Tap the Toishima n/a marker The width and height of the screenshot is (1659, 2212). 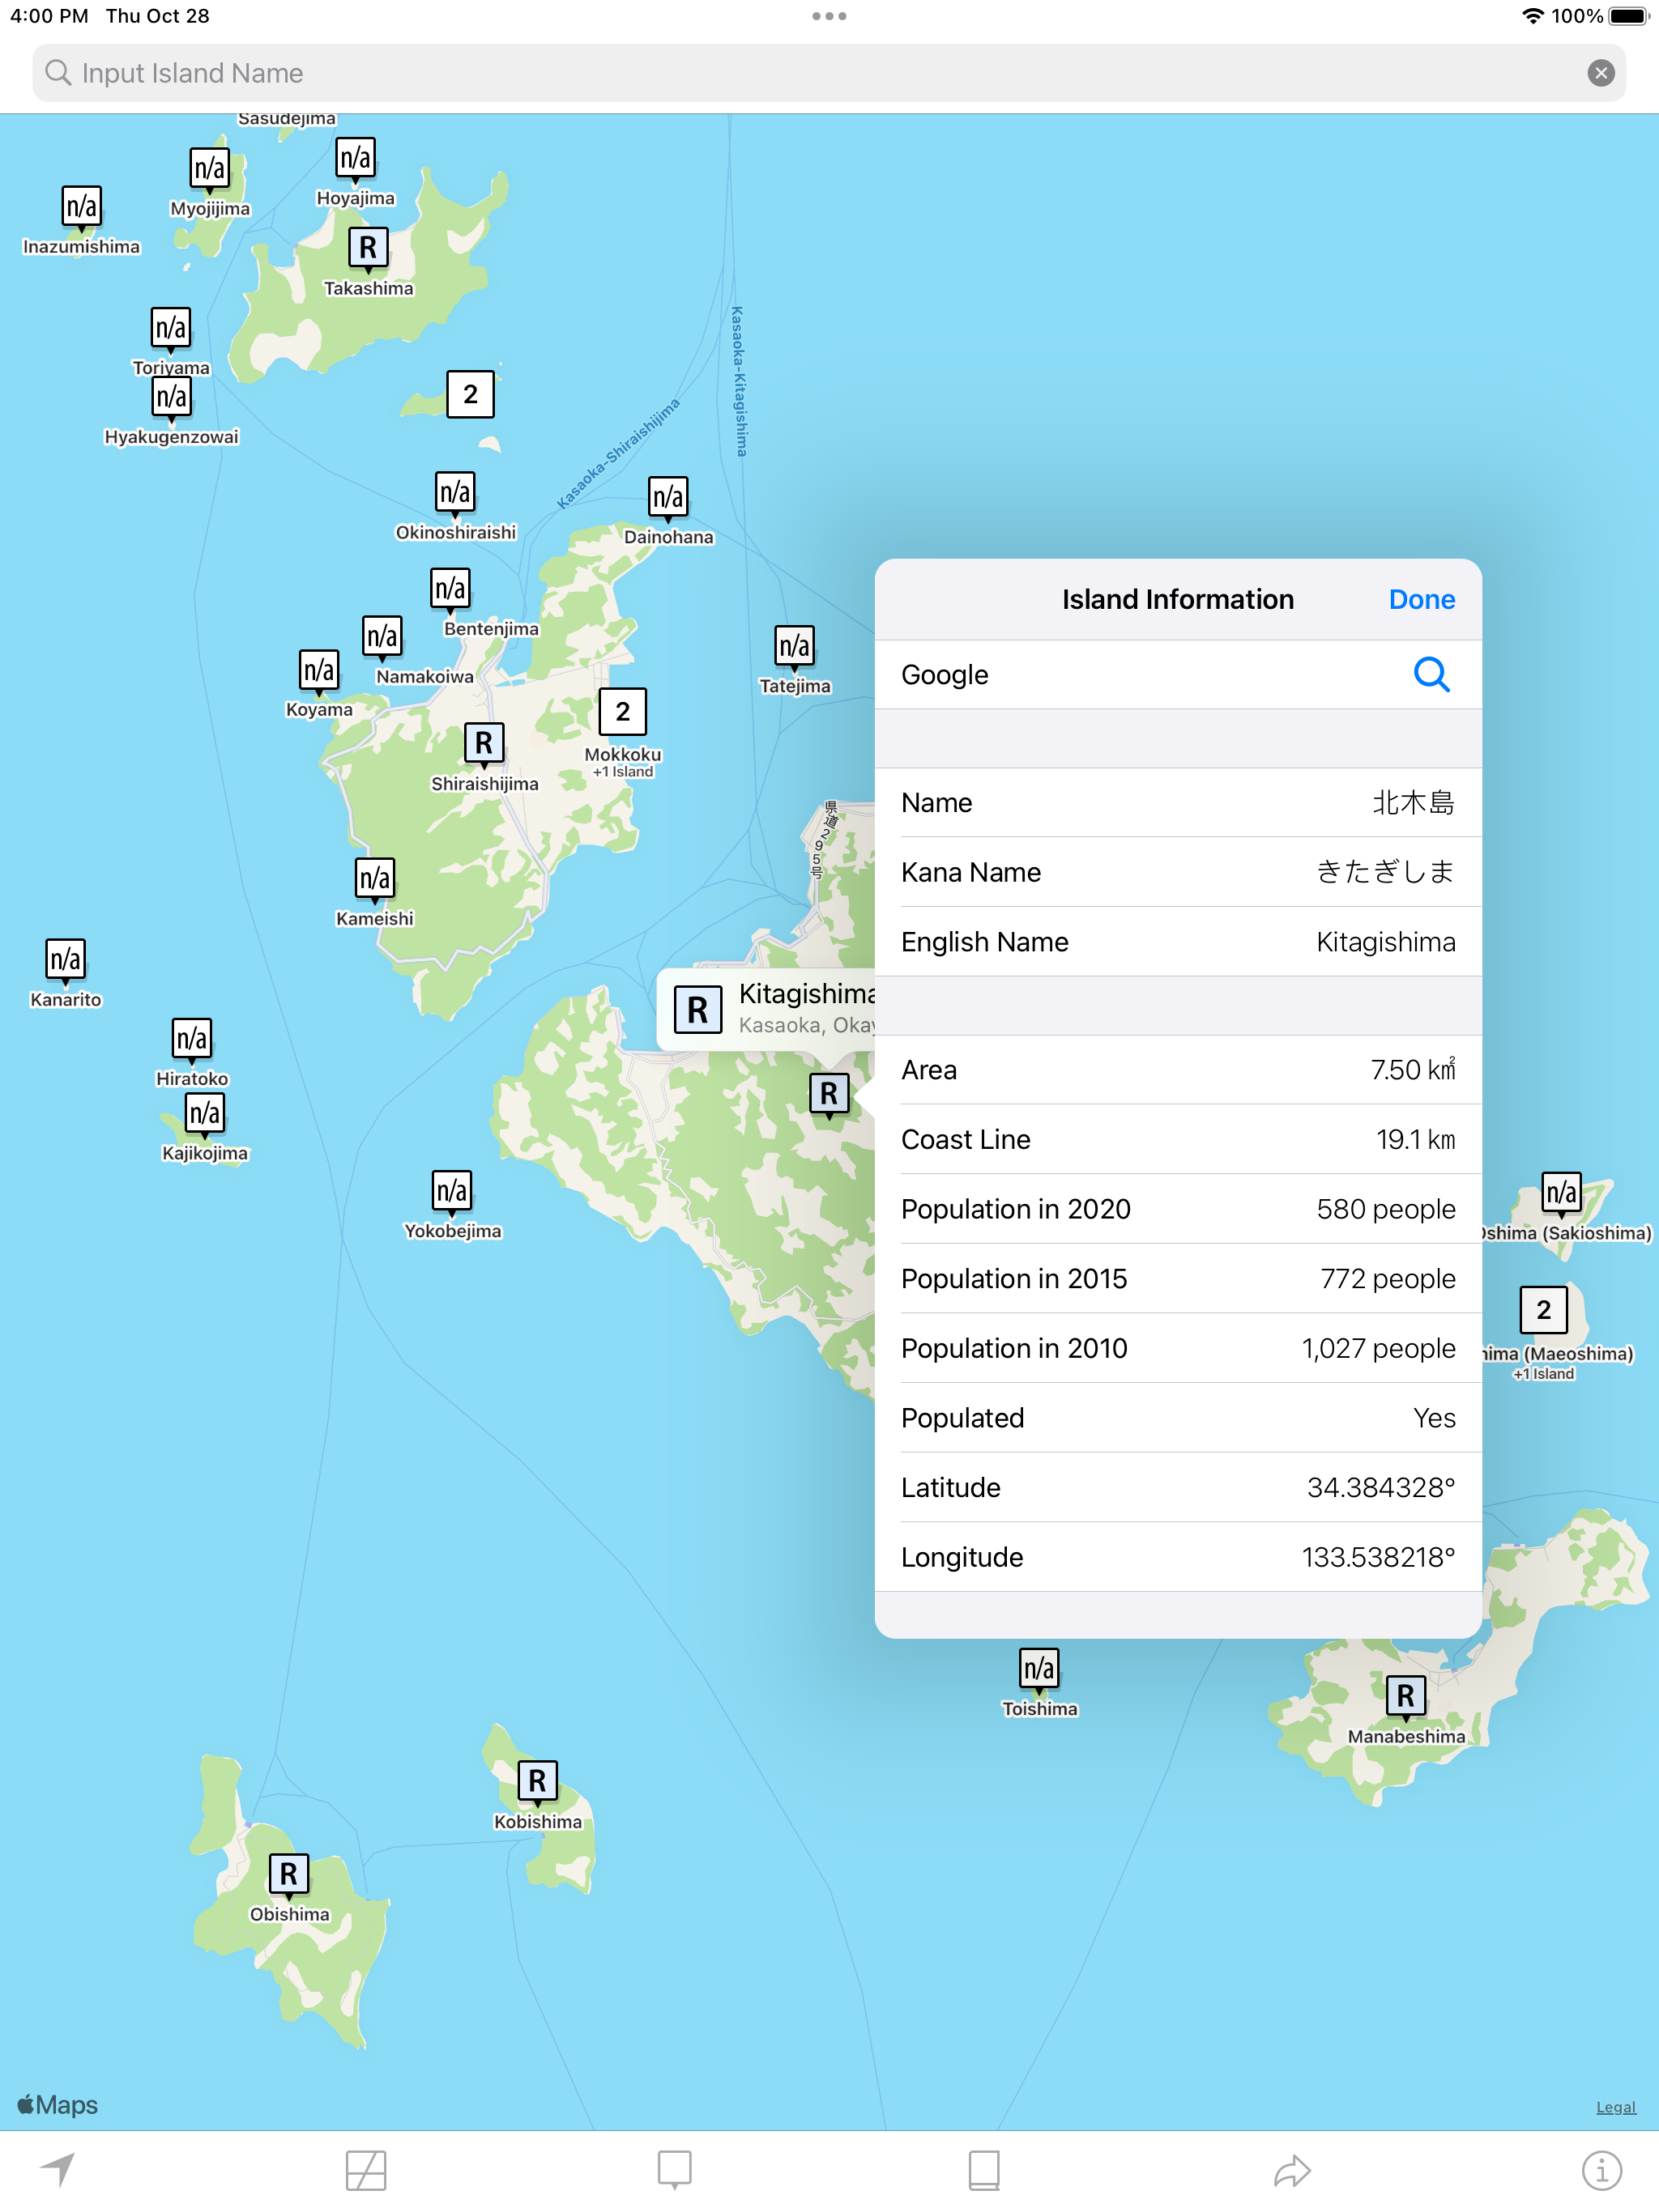pyautogui.click(x=1038, y=1669)
